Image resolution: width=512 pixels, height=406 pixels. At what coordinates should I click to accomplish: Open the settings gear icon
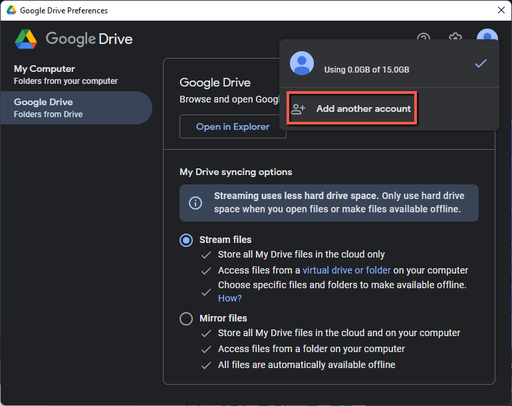tap(455, 37)
